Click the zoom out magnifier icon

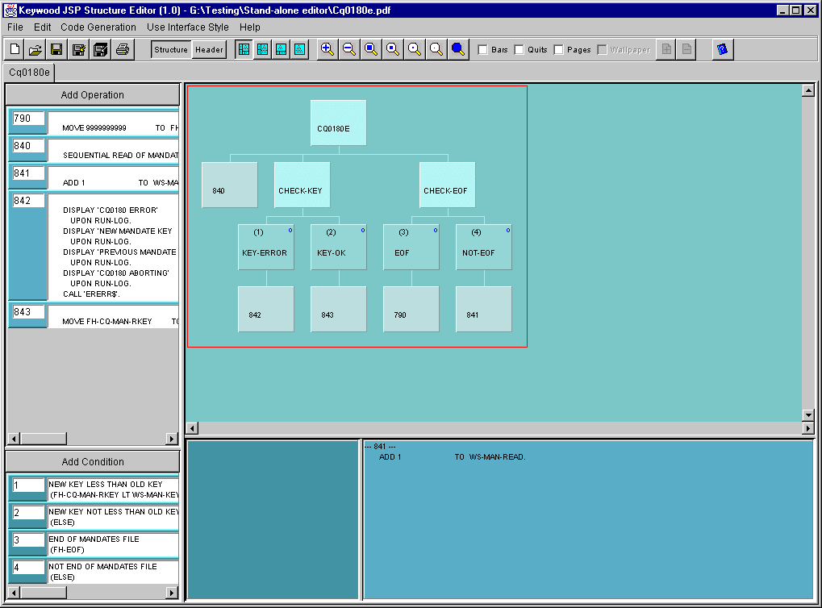pyautogui.click(x=348, y=49)
